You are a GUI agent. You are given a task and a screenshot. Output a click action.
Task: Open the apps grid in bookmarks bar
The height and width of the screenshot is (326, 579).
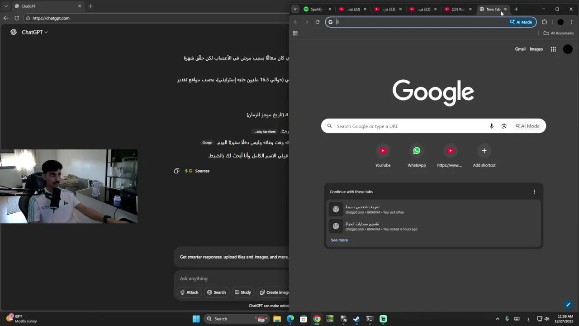click(x=295, y=33)
